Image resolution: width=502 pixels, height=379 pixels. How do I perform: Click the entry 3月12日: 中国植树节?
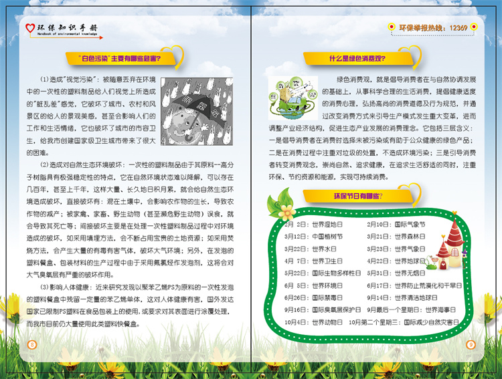(313, 237)
